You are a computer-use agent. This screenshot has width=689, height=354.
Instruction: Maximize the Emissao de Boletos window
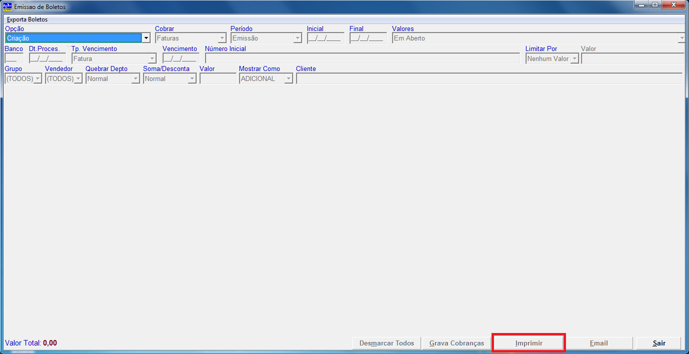(654, 5)
